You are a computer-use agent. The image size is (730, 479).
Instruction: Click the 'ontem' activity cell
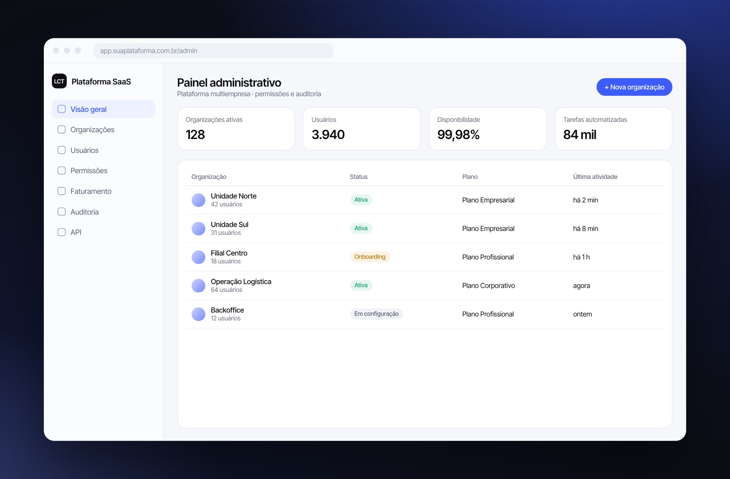click(x=582, y=314)
